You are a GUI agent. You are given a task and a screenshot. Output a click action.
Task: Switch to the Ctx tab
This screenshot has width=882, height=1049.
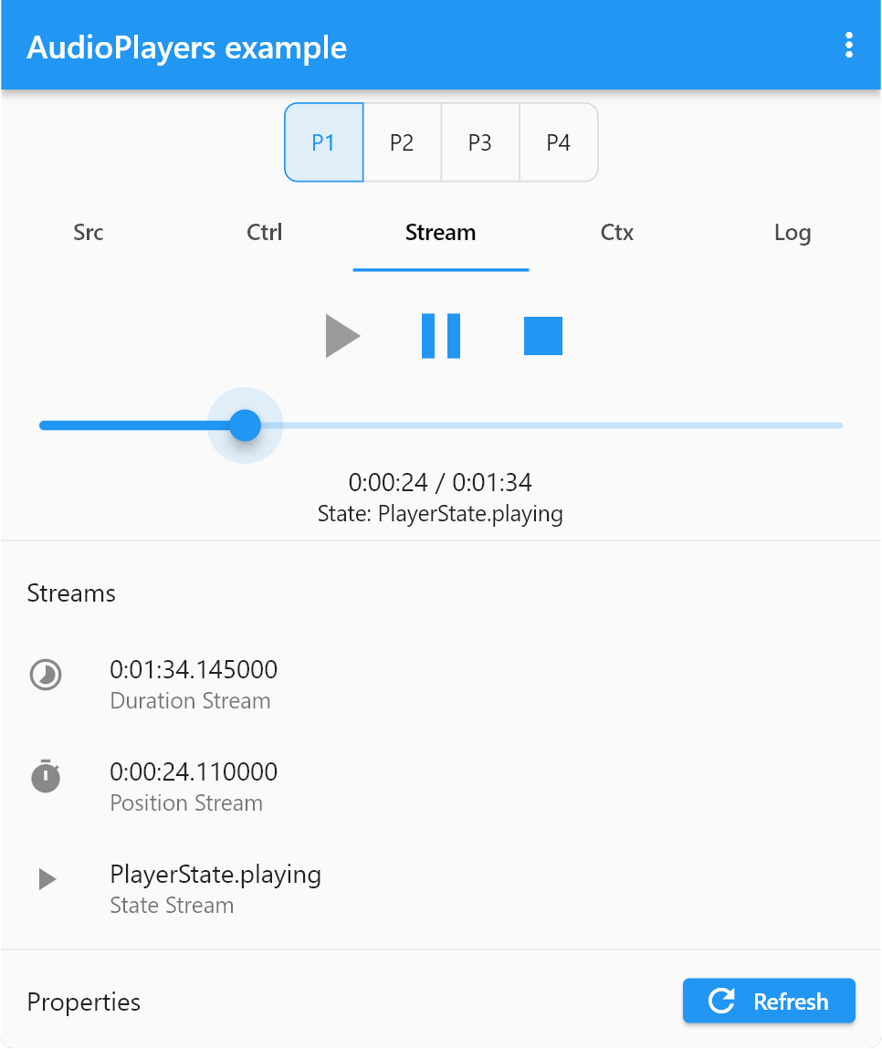click(616, 233)
